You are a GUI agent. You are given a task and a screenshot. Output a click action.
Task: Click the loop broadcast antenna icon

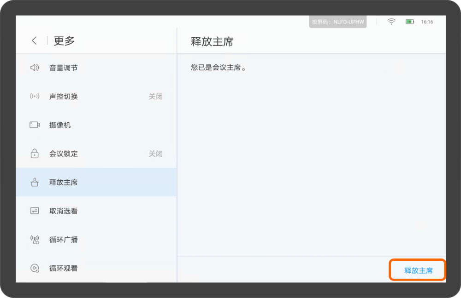[34, 239]
